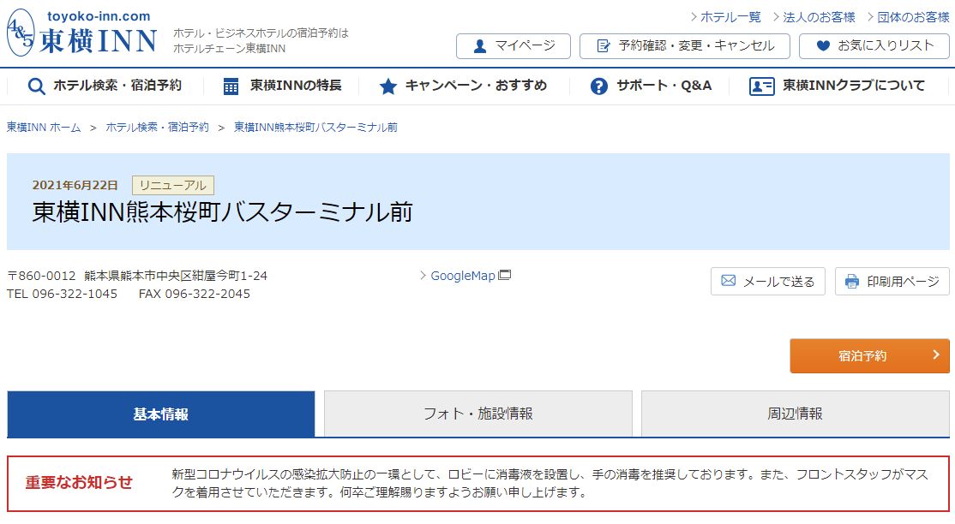The image size is (955, 524).
Task: Click the hotel title 東横INN熊本桜町バスターミナル前
Action: (x=222, y=211)
